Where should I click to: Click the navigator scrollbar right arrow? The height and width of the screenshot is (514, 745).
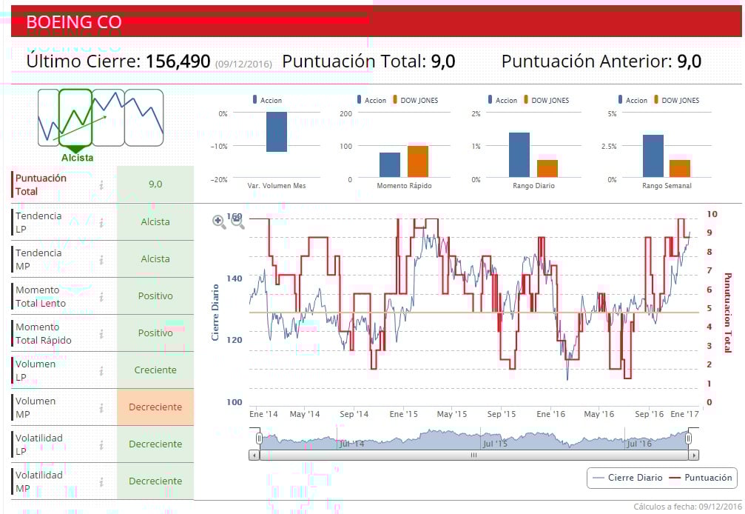pyautogui.click(x=694, y=455)
